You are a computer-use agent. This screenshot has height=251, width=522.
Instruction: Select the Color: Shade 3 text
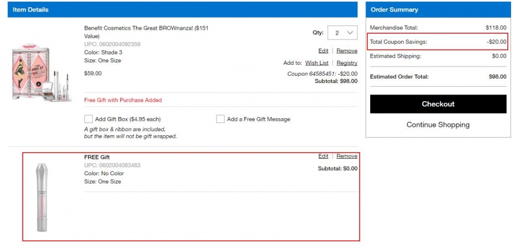click(103, 53)
